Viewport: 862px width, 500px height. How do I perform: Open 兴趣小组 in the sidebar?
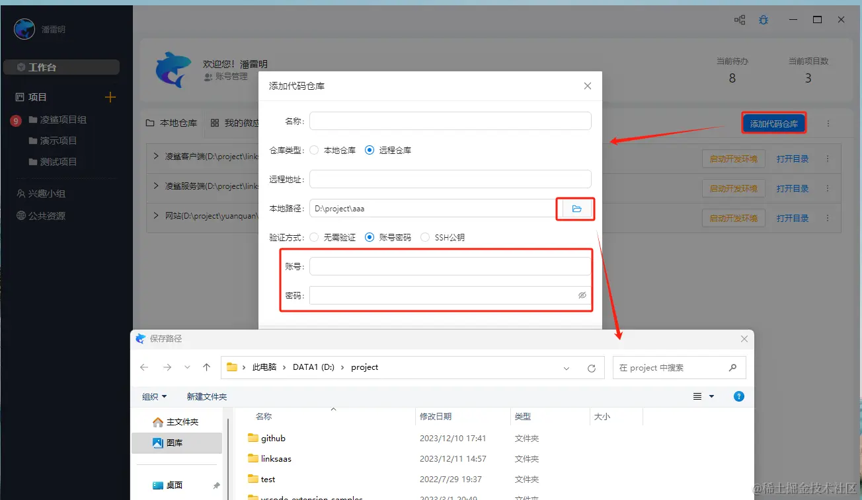41,194
